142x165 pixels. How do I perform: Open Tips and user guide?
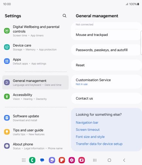(x=35, y=132)
